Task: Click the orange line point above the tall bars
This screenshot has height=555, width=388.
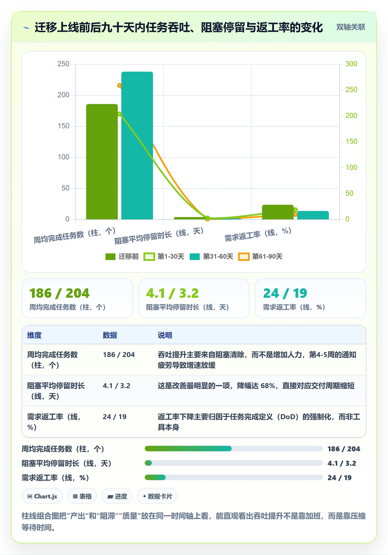Action: (x=119, y=86)
